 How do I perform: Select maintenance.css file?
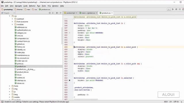tap(23, 55)
